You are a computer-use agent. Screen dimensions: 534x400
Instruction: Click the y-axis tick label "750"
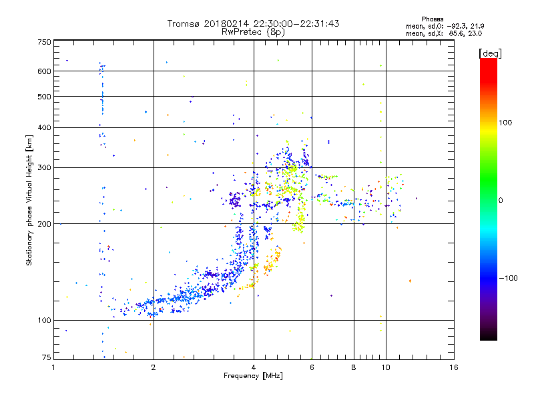tap(44, 42)
